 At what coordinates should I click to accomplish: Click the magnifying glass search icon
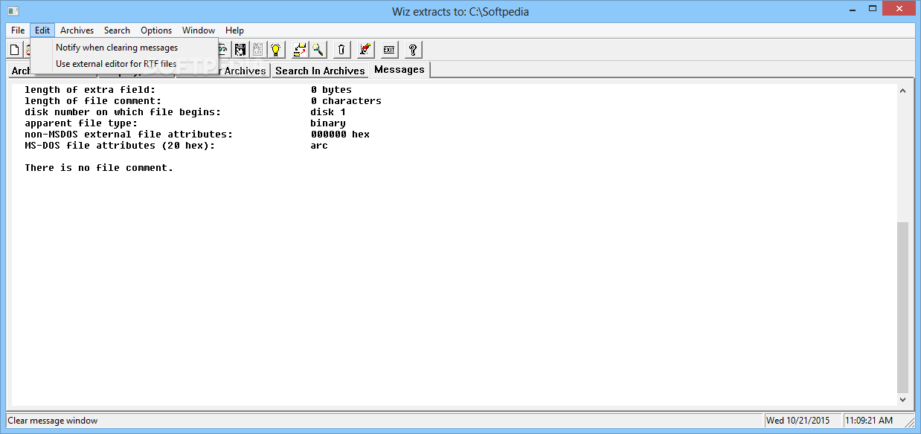pos(318,50)
